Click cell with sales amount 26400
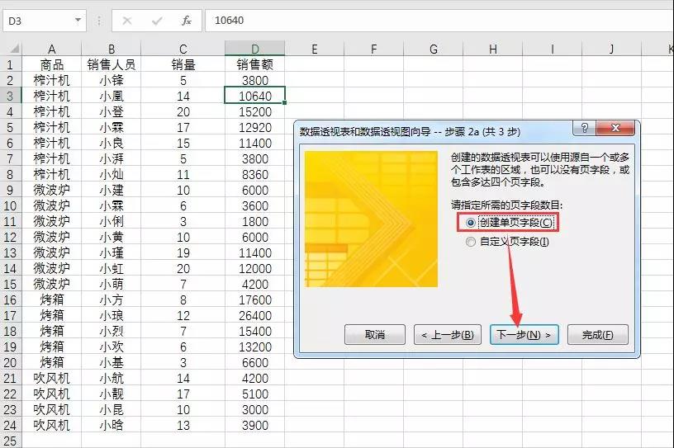674x448 pixels. 255,316
